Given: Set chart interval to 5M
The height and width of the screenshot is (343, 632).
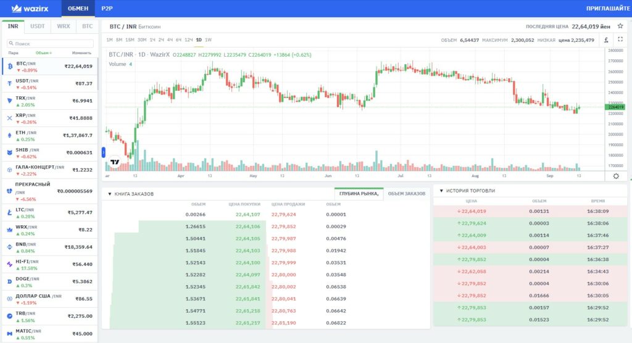Looking at the screenshot, I should pyautogui.click(x=119, y=40).
